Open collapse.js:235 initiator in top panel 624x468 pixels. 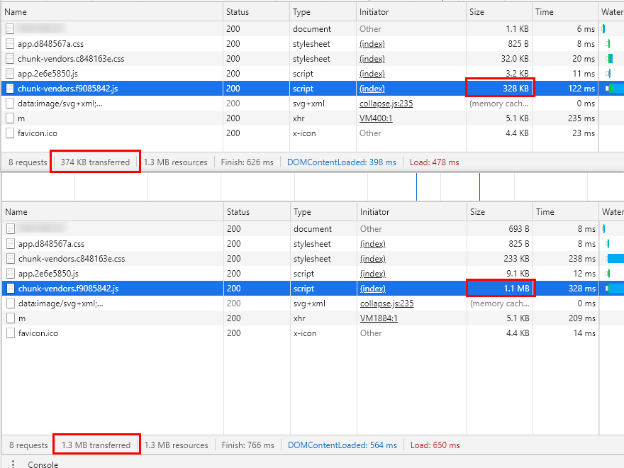386,104
